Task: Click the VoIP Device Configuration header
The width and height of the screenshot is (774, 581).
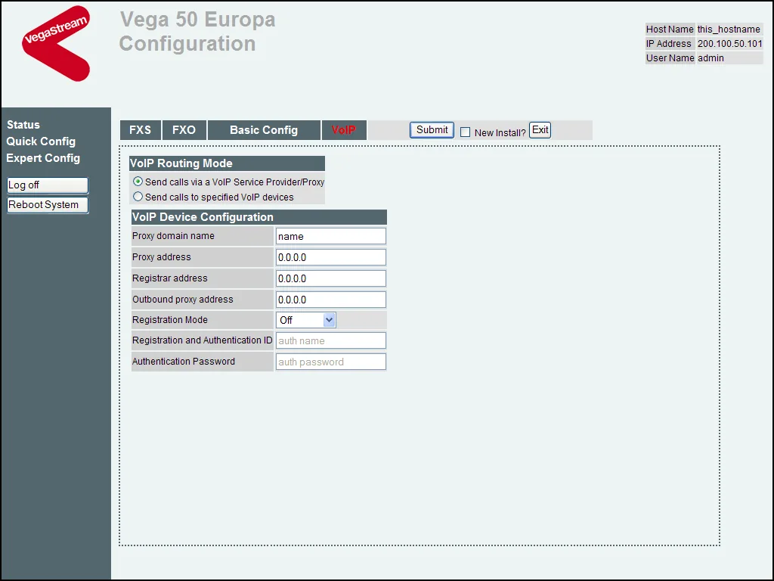Action: [259, 217]
